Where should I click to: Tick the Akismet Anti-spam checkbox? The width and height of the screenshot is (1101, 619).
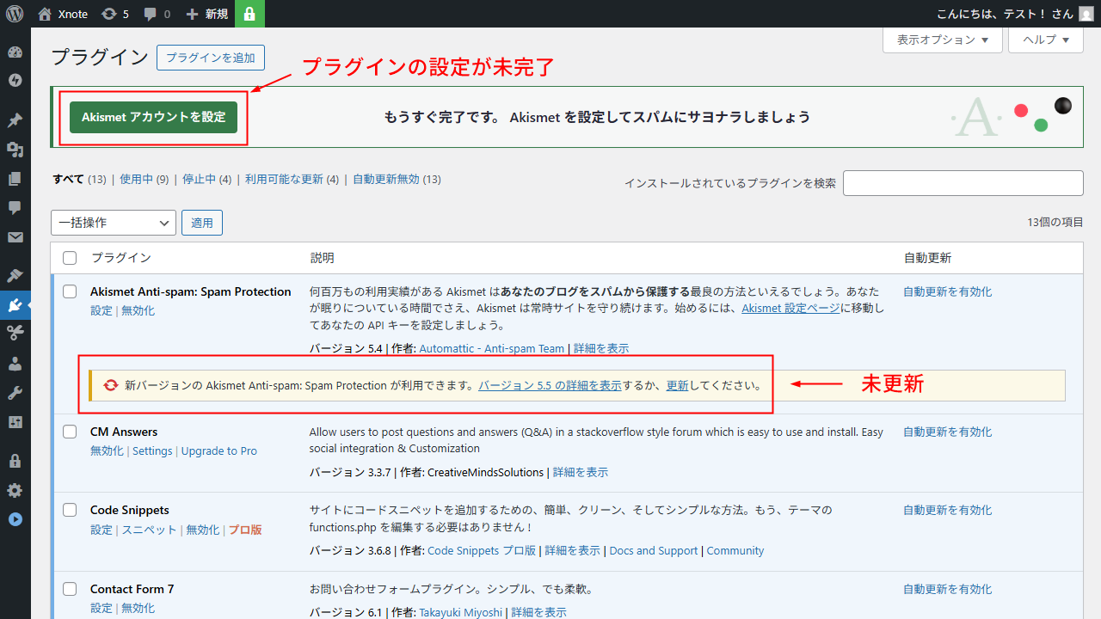[x=71, y=291]
